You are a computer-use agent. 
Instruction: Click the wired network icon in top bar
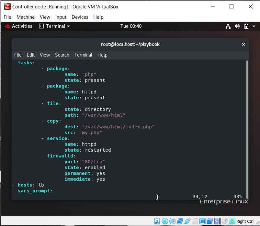pos(228,26)
